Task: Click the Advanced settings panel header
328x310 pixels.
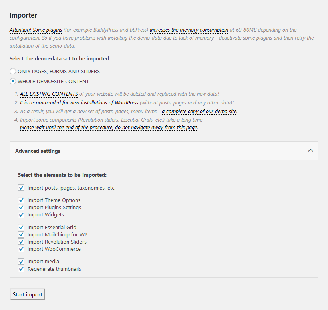Action: [164, 151]
